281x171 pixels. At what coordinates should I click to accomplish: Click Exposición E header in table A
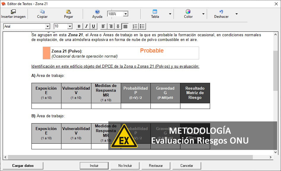[x=46, y=93]
